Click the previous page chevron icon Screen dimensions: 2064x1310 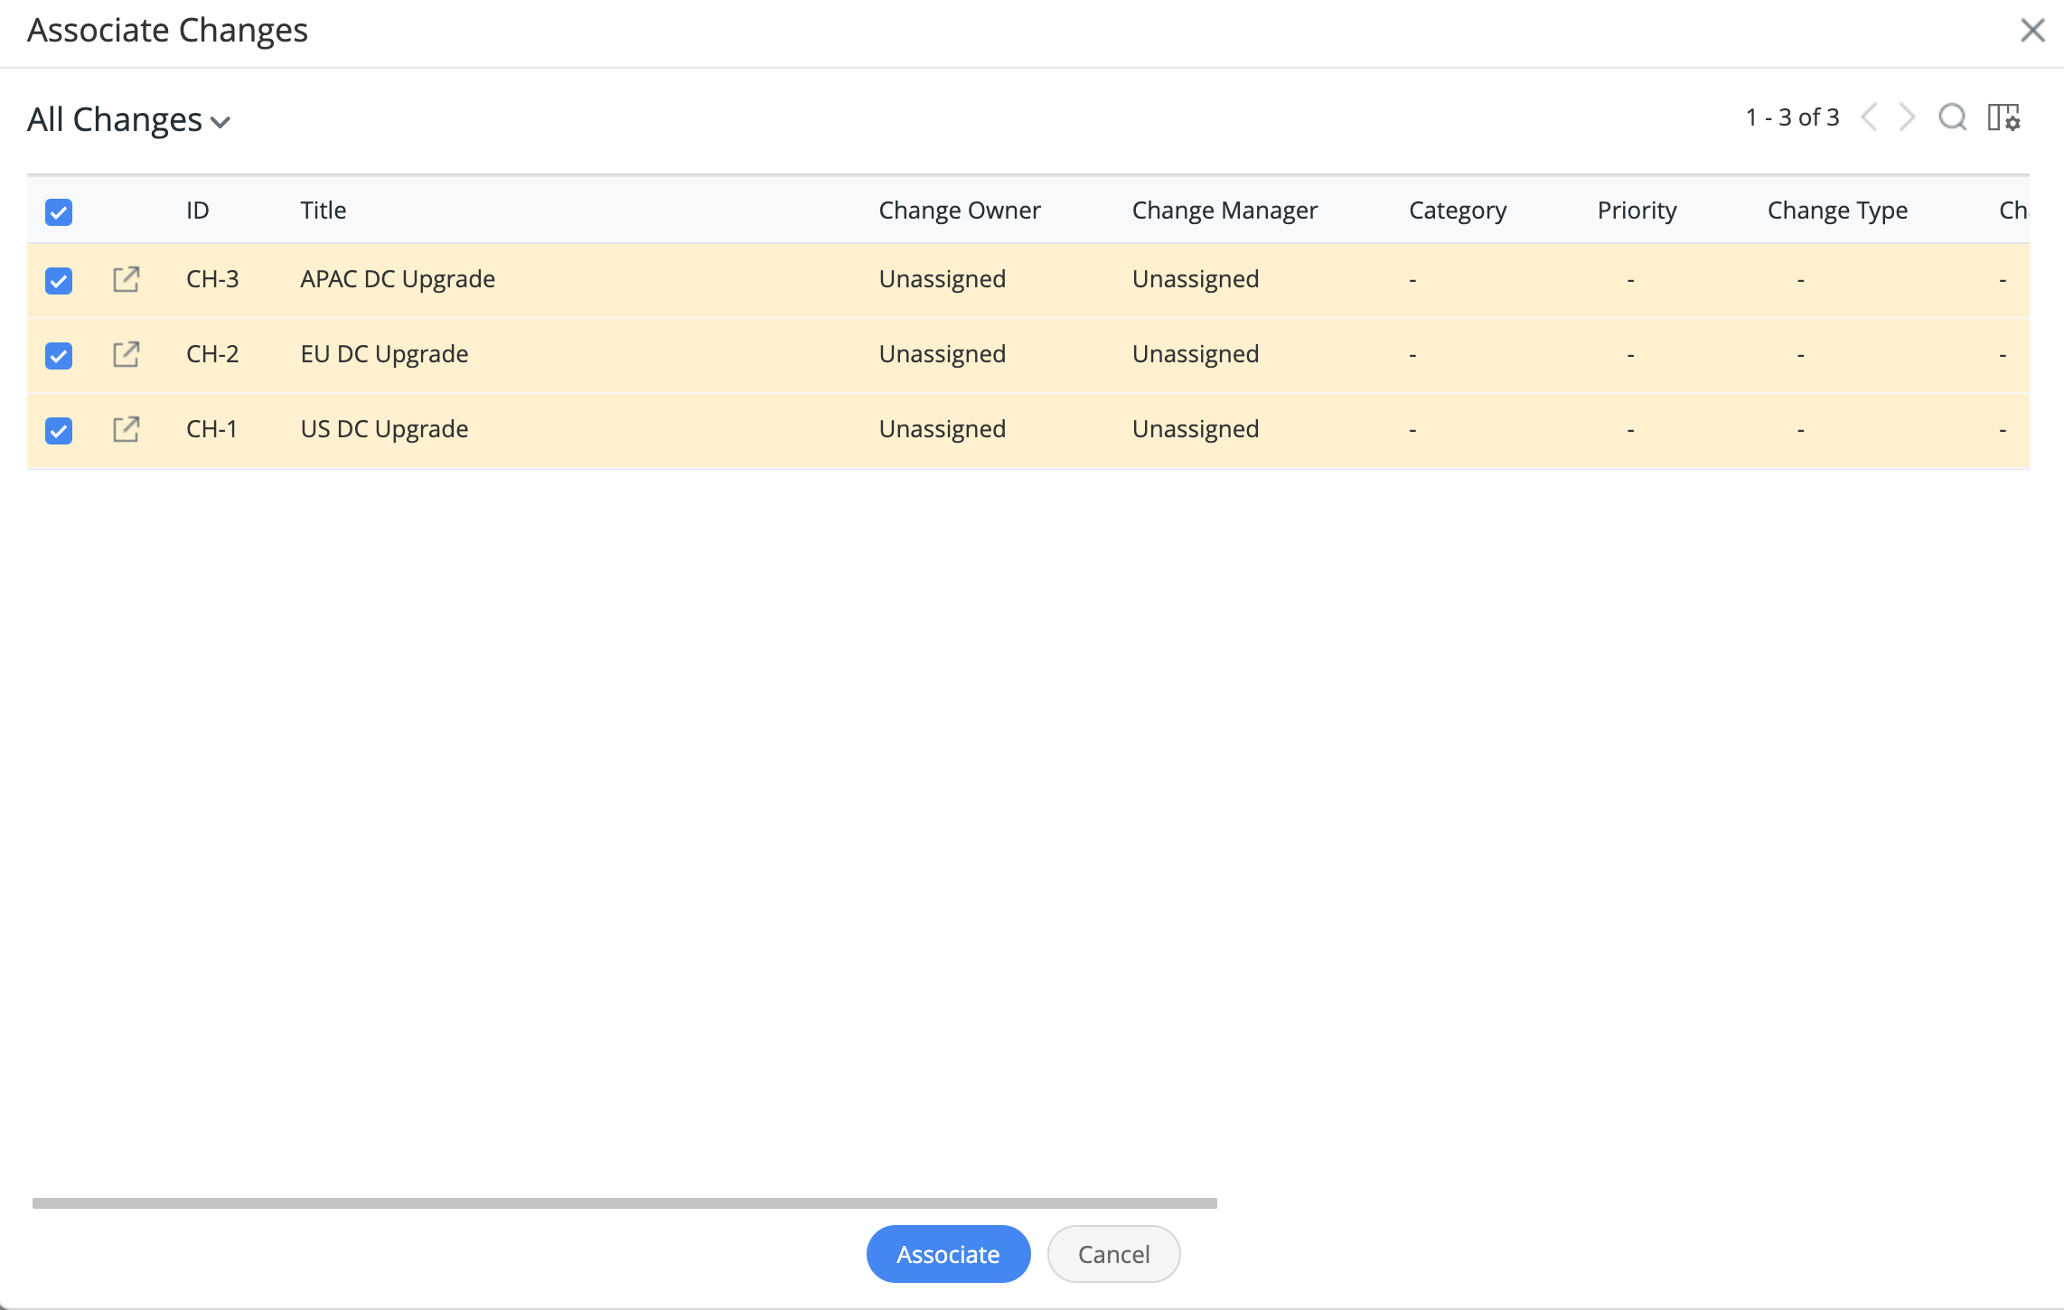click(1869, 117)
